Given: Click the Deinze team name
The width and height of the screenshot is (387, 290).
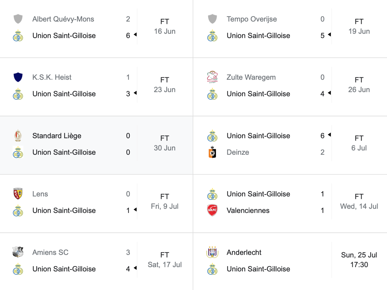Looking at the screenshot, I should (238, 152).
